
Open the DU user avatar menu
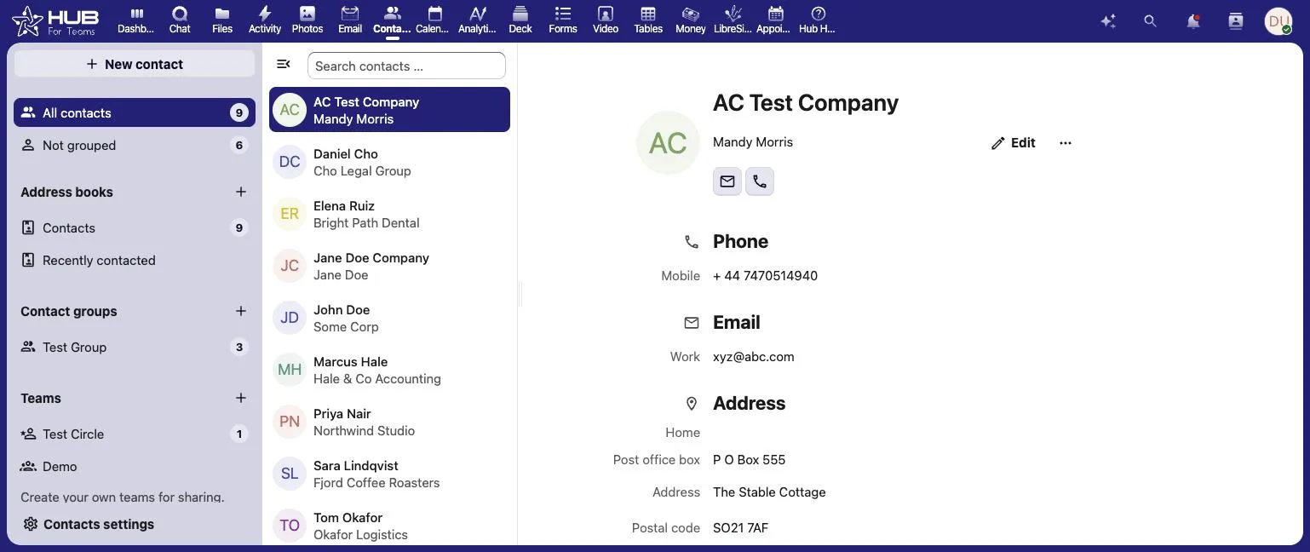click(1278, 21)
